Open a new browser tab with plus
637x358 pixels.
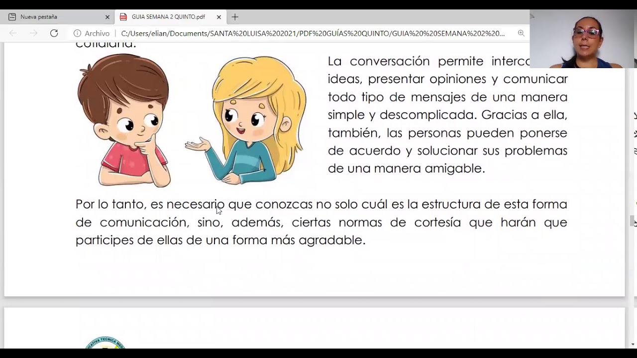click(x=235, y=17)
